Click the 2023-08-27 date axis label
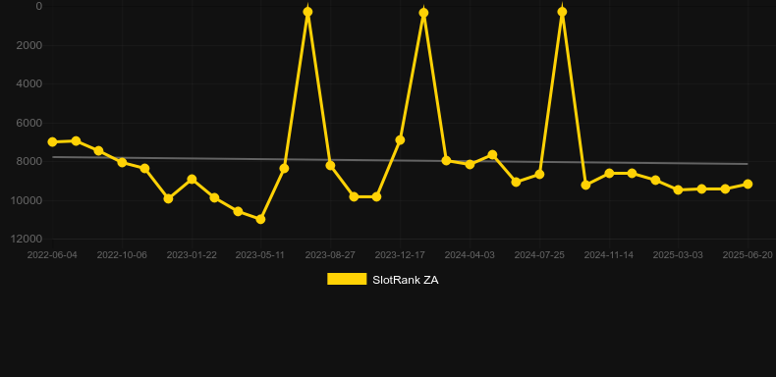The width and height of the screenshot is (776, 377). (330, 255)
